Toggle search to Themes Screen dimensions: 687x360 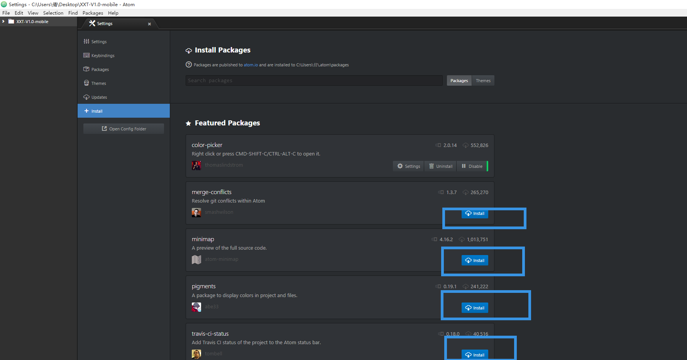pos(483,80)
